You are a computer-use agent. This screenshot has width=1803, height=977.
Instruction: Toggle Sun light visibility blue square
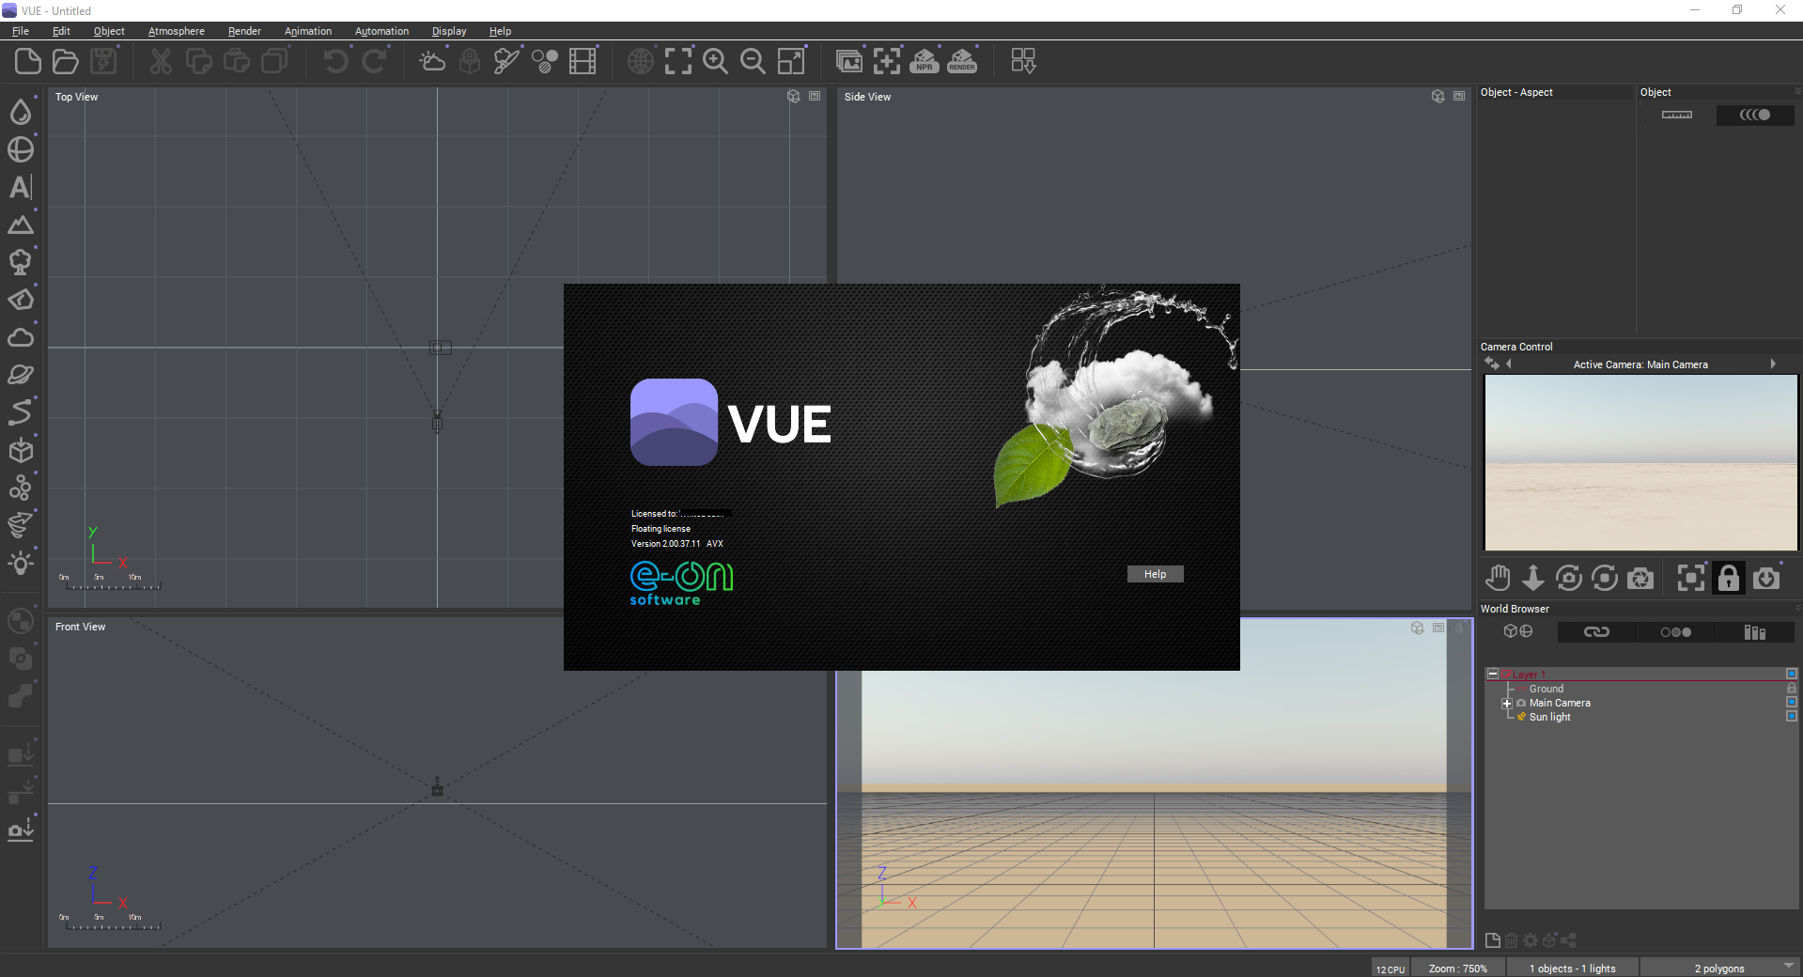(1792, 717)
